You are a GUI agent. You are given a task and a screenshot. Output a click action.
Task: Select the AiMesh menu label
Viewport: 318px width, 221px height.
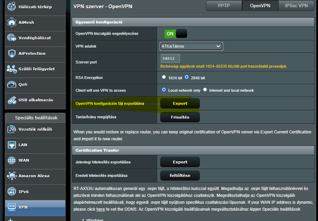click(x=26, y=22)
